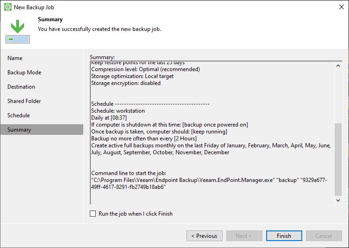Click the Summary: label above the text box
Viewport: 349px width, 248px height.
coord(102,57)
